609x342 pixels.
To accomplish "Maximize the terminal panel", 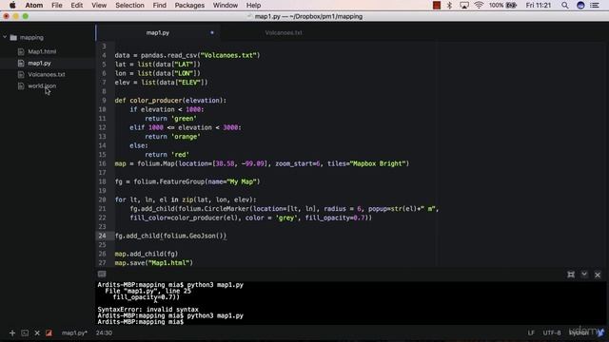I will pos(571,275).
